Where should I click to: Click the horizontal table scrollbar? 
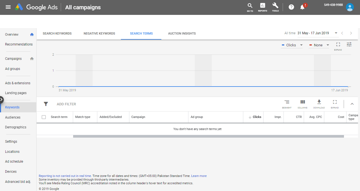(208, 136)
